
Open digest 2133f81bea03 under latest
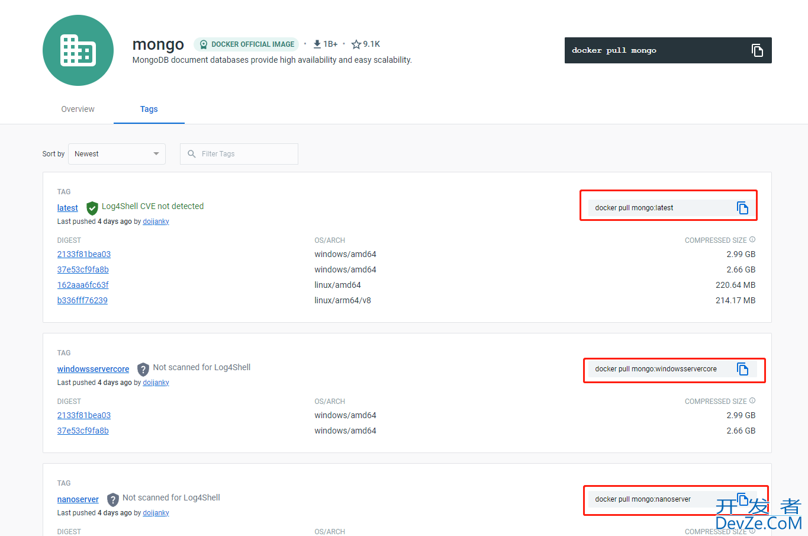click(84, 254)
